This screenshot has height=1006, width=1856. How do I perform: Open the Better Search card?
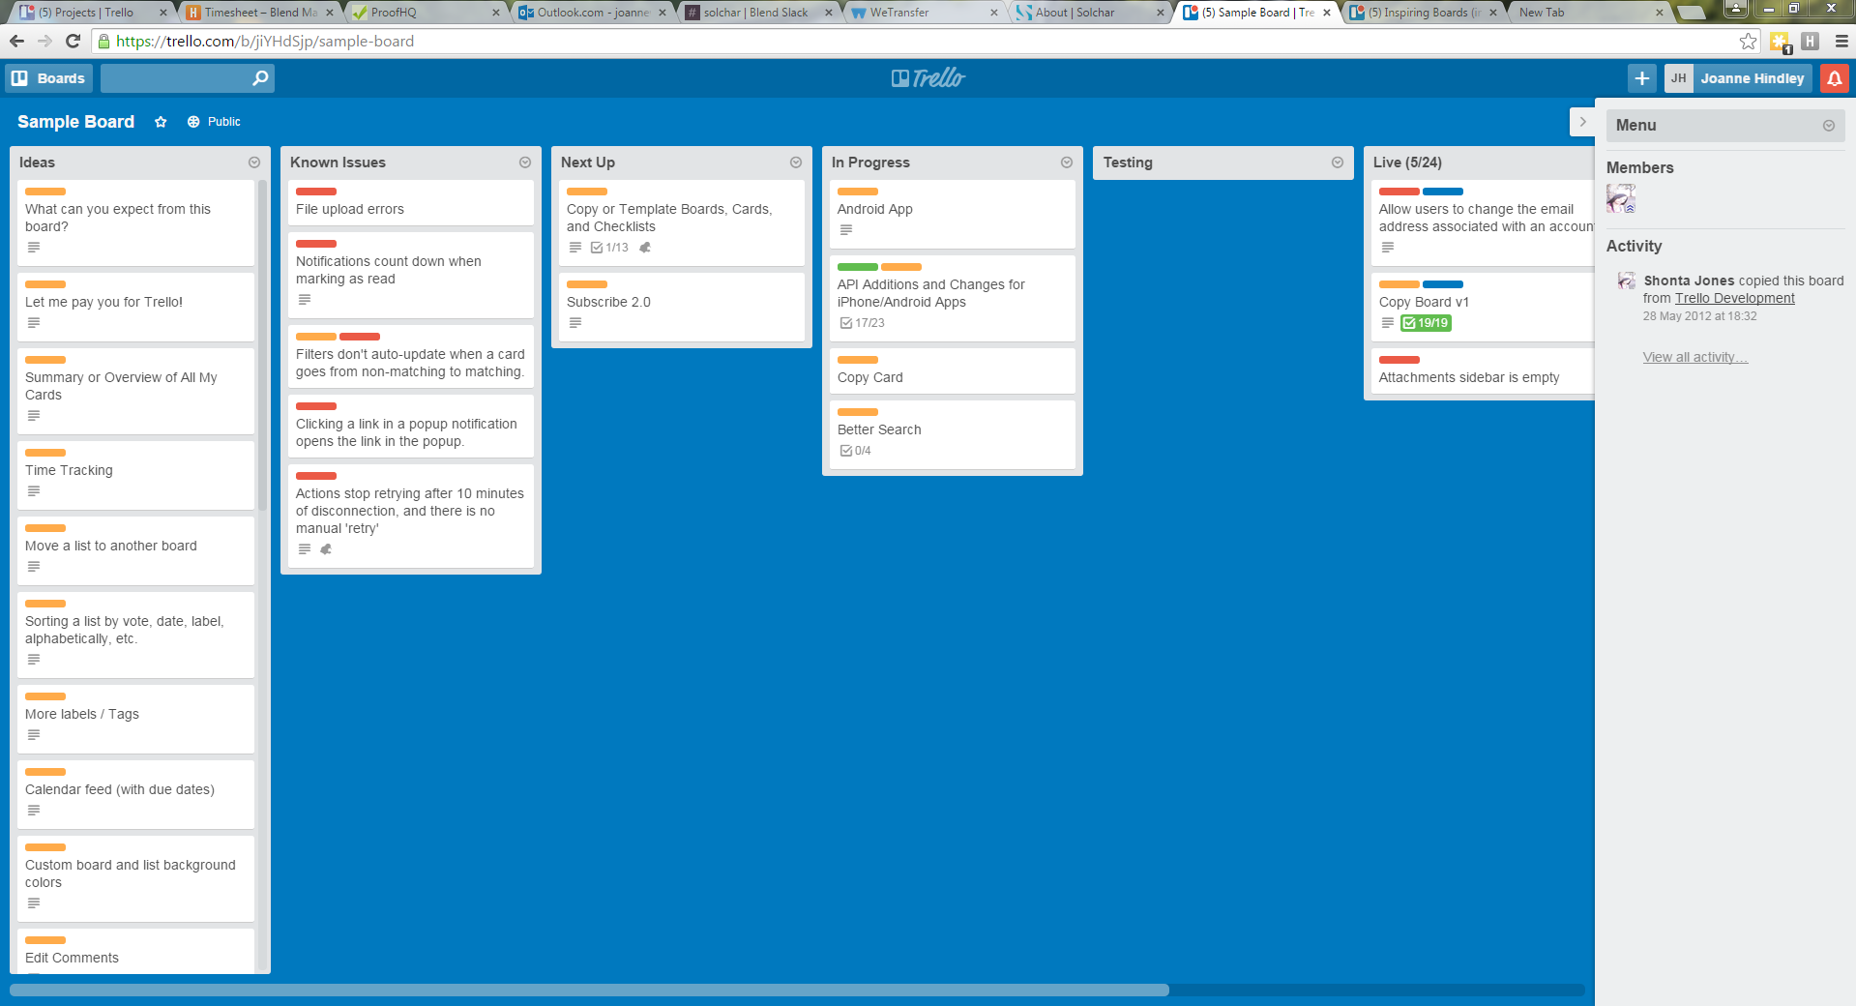[x=953, y=435]
